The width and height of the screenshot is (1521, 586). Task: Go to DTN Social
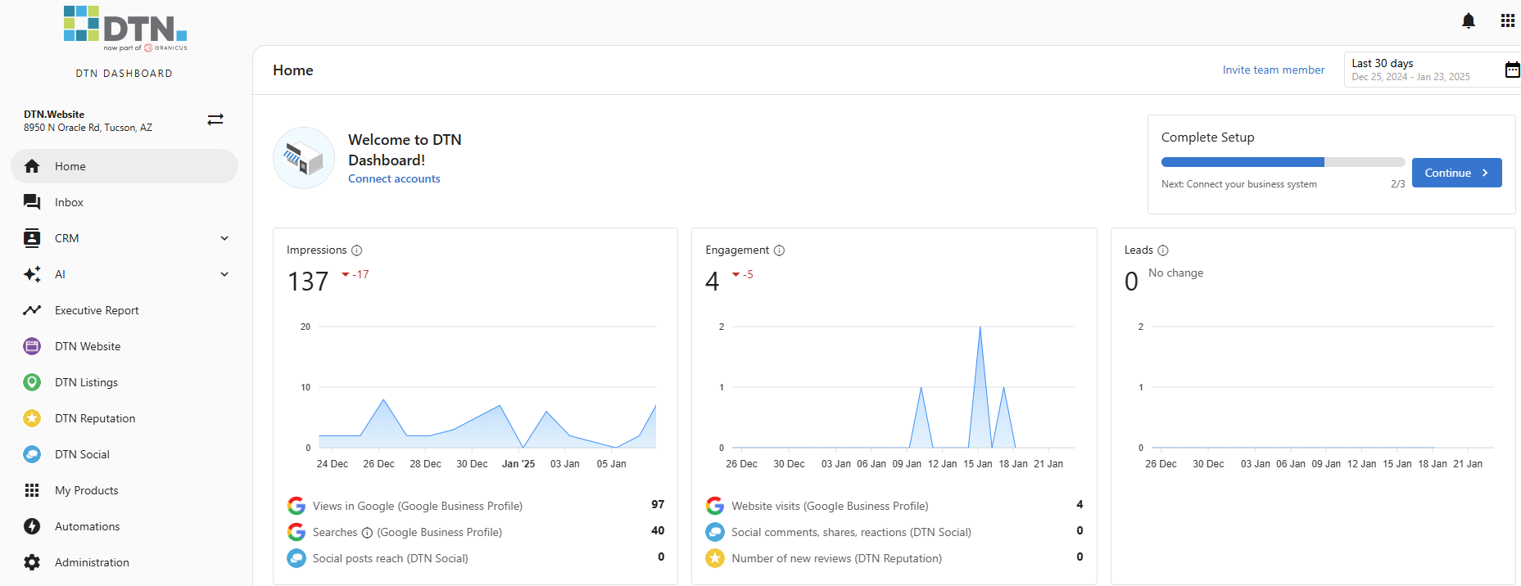(124, 454)
